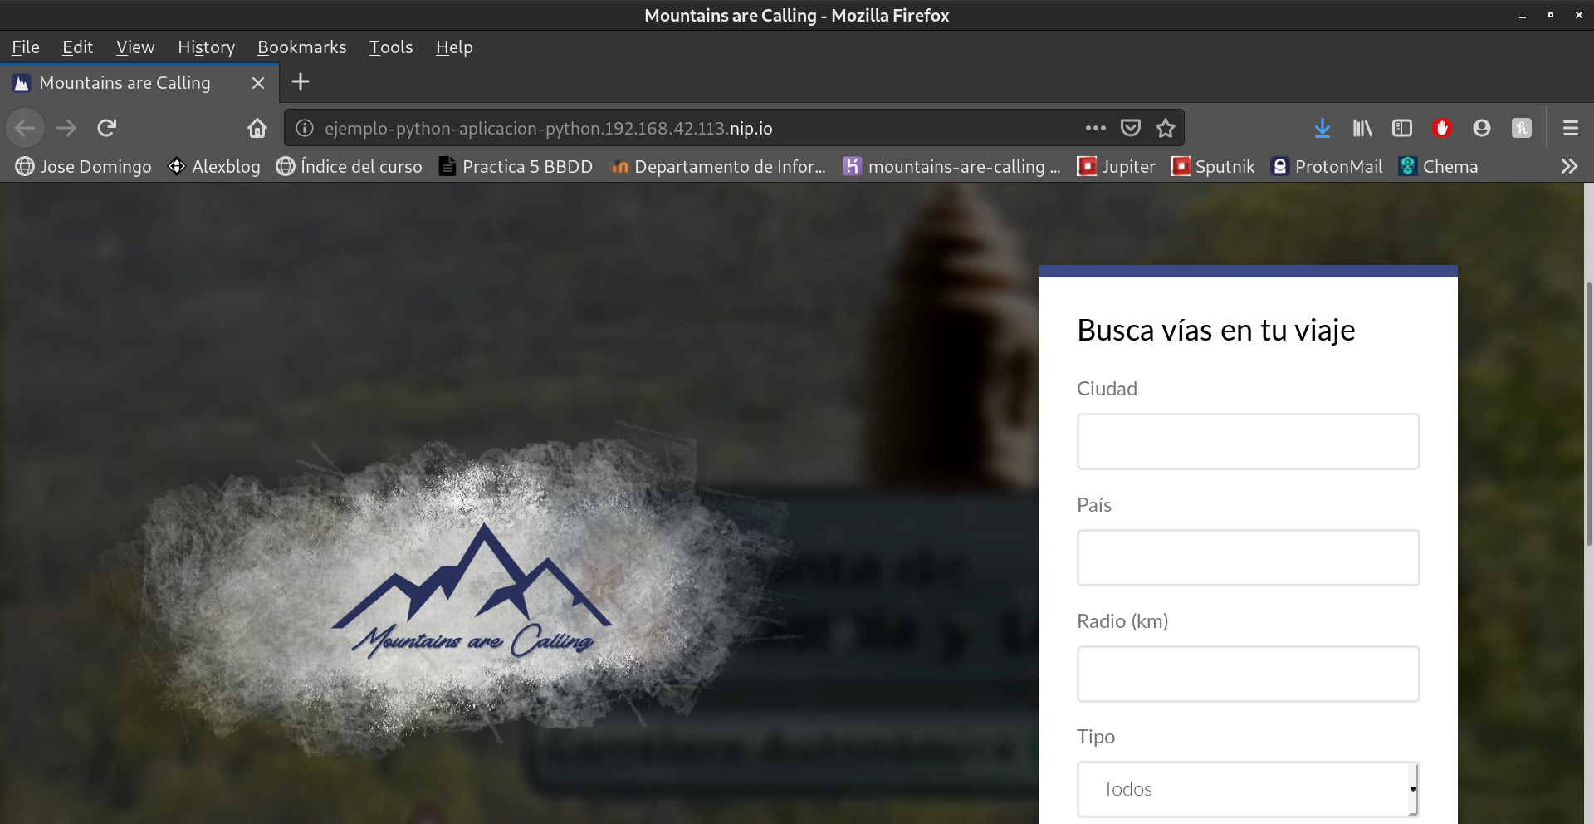Open the hamburger application menu
The image size is (1594, 824).
coord(1570,128)
